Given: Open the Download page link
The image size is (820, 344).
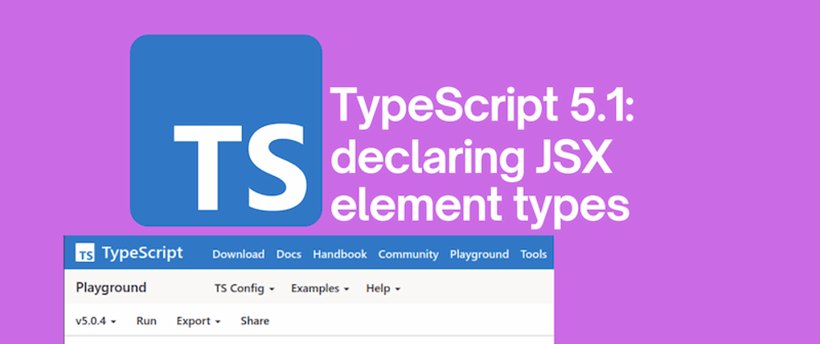Looking at the screenshot, I should pos(238,254).
